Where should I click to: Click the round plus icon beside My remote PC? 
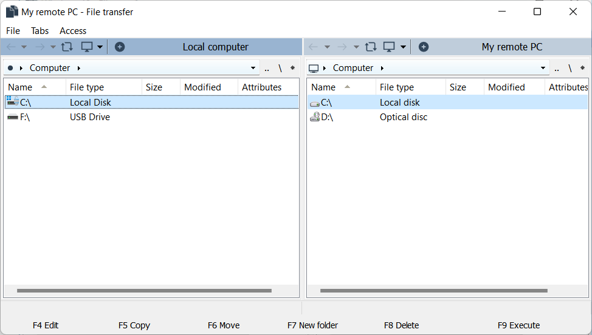(424, 47)
